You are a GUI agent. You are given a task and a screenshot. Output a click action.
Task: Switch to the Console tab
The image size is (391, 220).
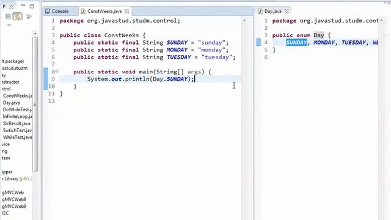coord(60,11)
